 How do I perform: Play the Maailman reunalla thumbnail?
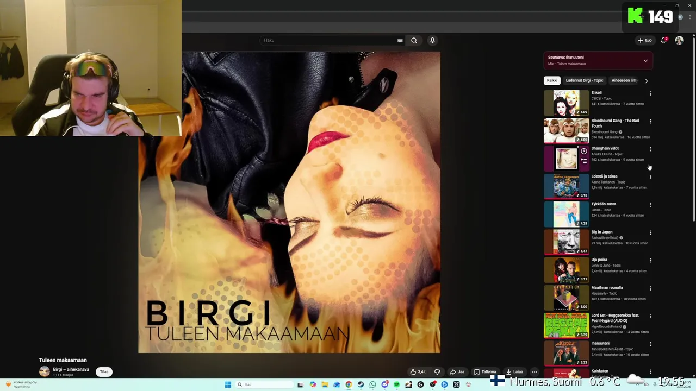click(566, 298)
